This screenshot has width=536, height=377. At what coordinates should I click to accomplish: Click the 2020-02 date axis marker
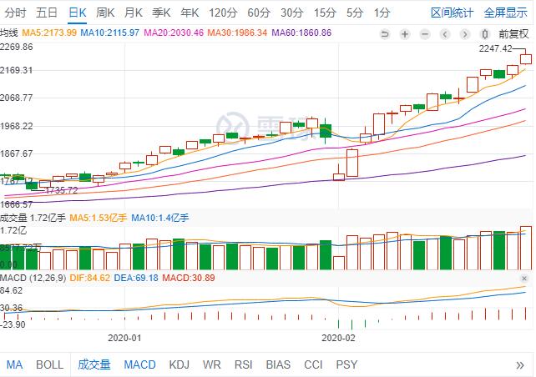[338, 338]
